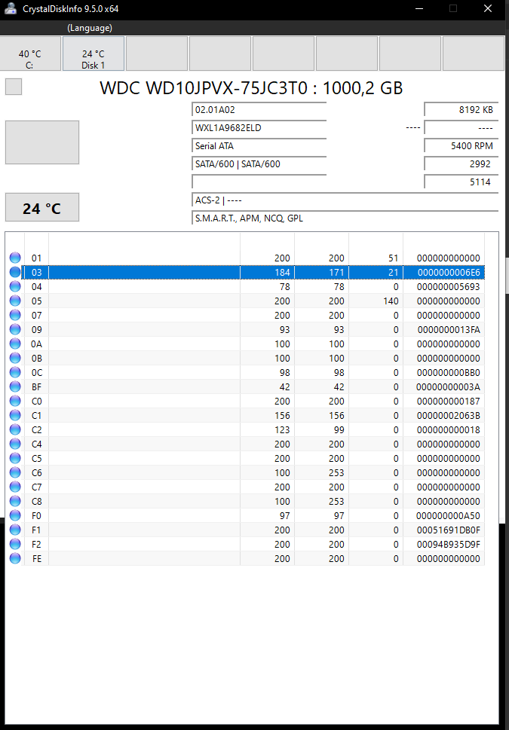This screenshot has height=730, width=509.
Task: Click the status orb for attribute C4
Action: pos(15,444)
